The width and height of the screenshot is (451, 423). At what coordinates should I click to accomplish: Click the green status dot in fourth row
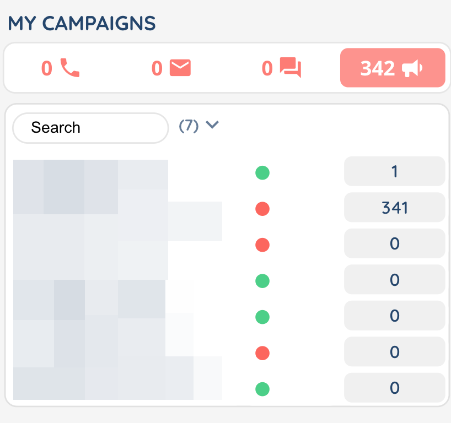click(262, 281)
